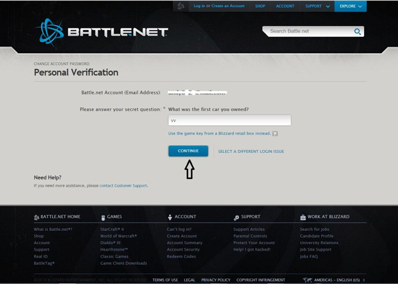Focus the Search Battle.net field
This screenshot has width=398, height=284.
pos(310,31)
